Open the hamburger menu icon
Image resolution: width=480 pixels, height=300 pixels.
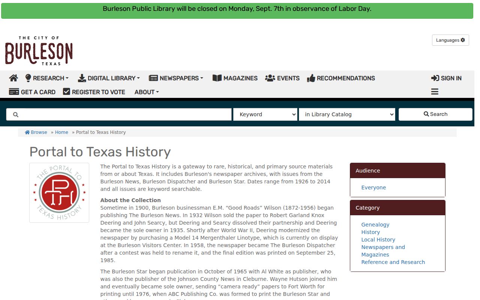[435, 92]
